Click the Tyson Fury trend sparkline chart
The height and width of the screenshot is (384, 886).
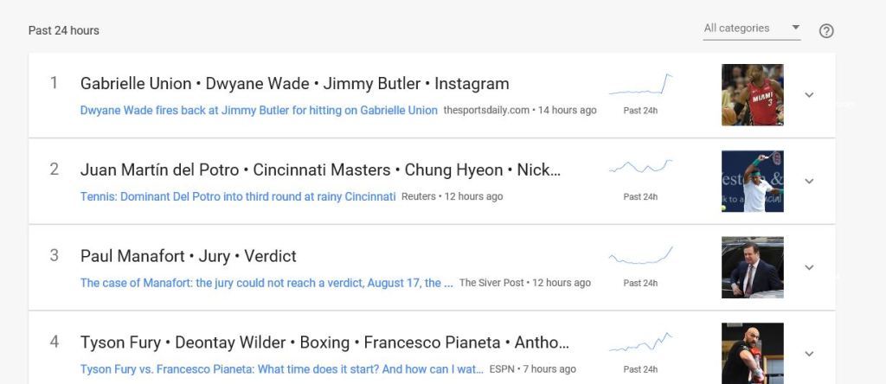[x=640, y=342]
